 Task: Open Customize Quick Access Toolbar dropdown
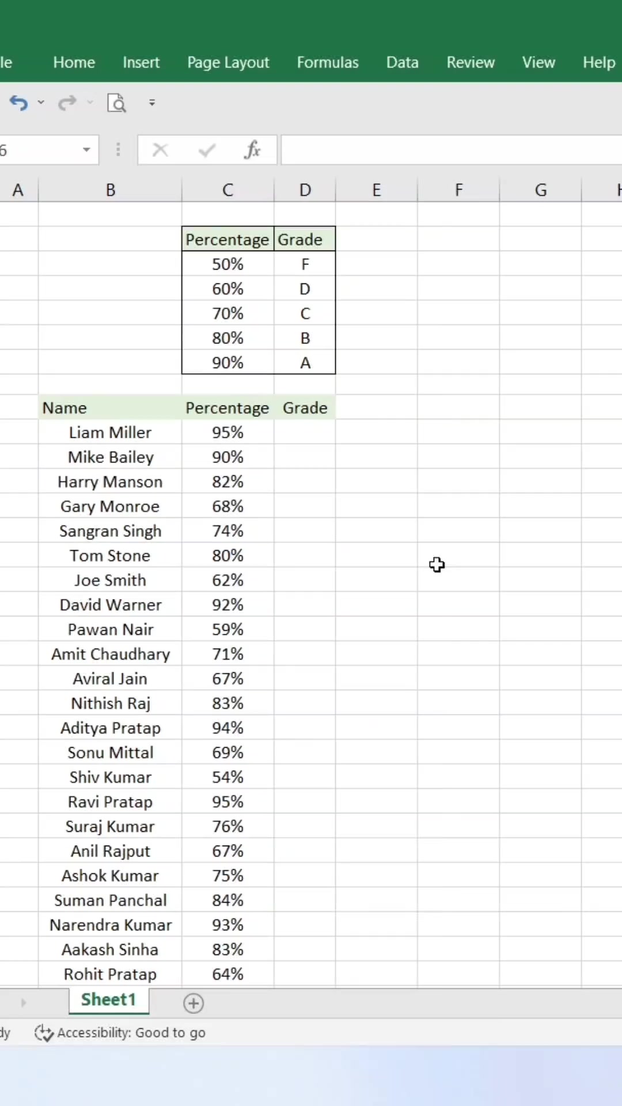pos(152,103)
